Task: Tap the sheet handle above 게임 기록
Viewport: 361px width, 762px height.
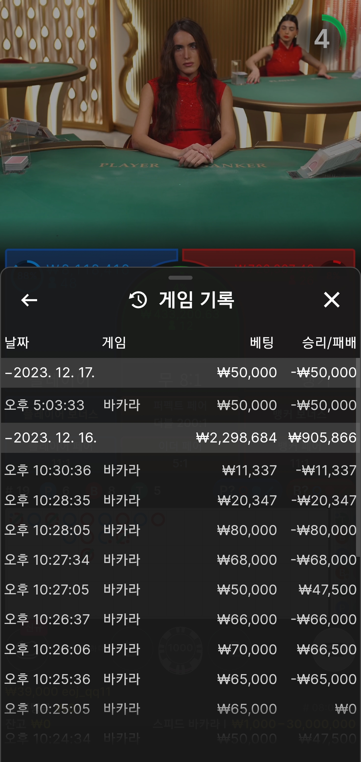Action: (180, 278)
